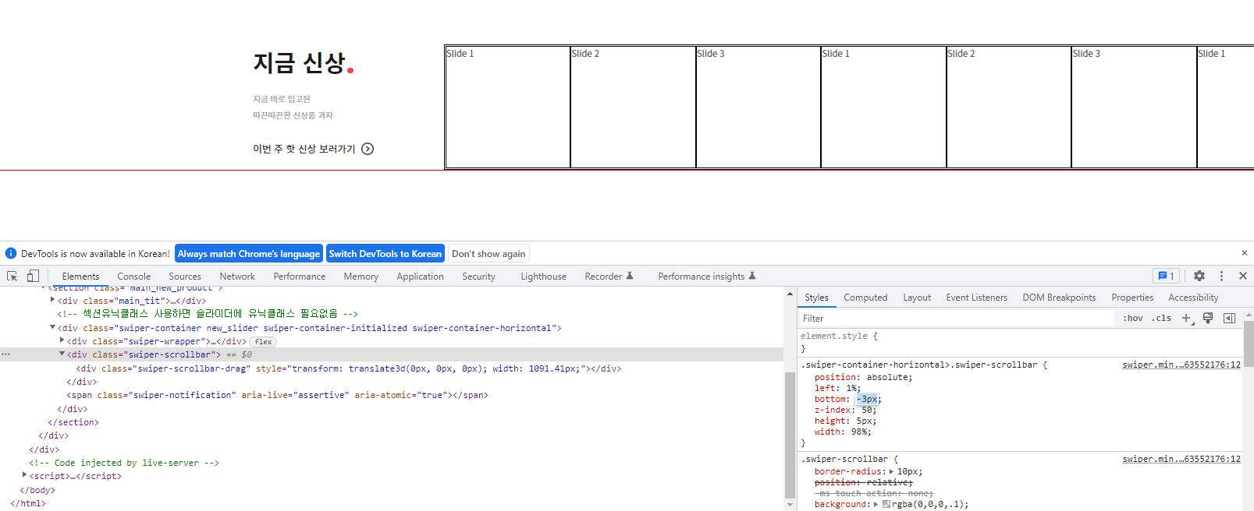The width and height of the screenshot is (1254, 511).
Task: Open the rendering emulations paintbrush icon
Action: [1208, 318]
